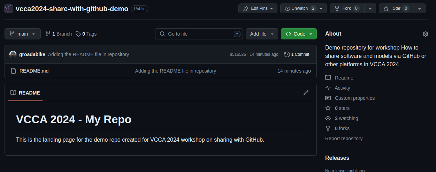Open the README.md file
The height and width of the screenshot is (172, 436).
tap(34, 71)
